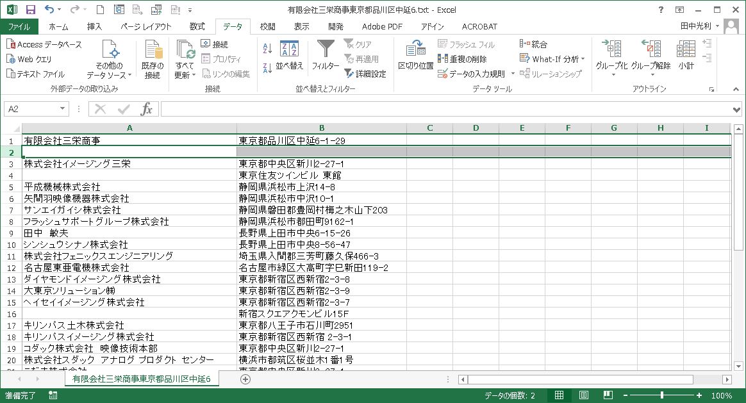Click 重複の削除 remove duplicates

click(x=462, y=59)
